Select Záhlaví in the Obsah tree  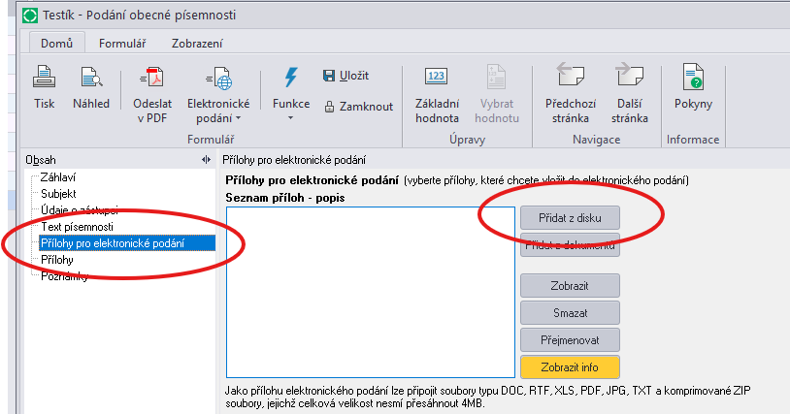[58, 177]
